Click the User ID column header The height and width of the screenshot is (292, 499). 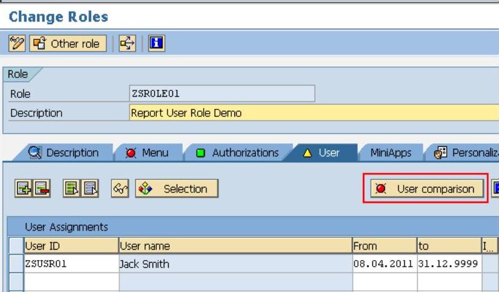tap(71, 246)
